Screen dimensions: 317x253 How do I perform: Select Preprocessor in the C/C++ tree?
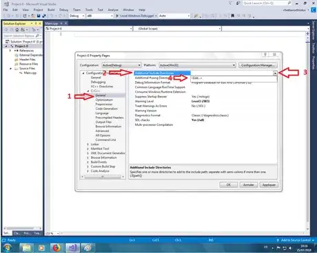(104, 104)
